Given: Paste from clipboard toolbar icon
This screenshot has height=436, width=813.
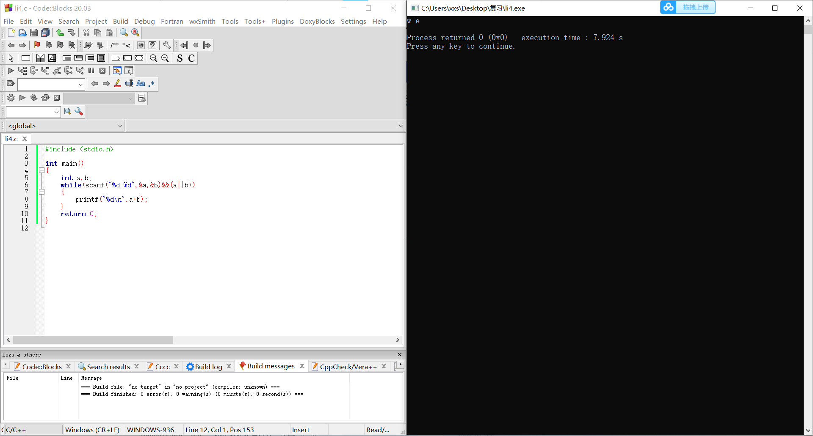Looking at the screenshot, I should point(110,33).
